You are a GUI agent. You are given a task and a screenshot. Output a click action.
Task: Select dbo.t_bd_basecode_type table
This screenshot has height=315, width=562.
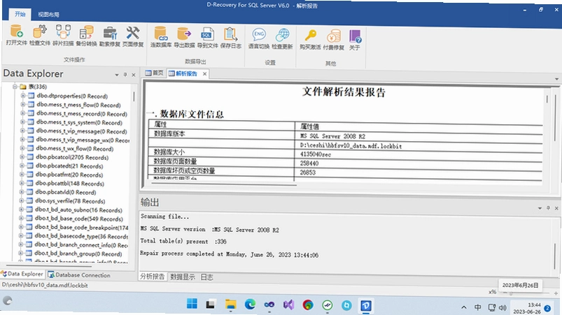(x=81, y=236)
